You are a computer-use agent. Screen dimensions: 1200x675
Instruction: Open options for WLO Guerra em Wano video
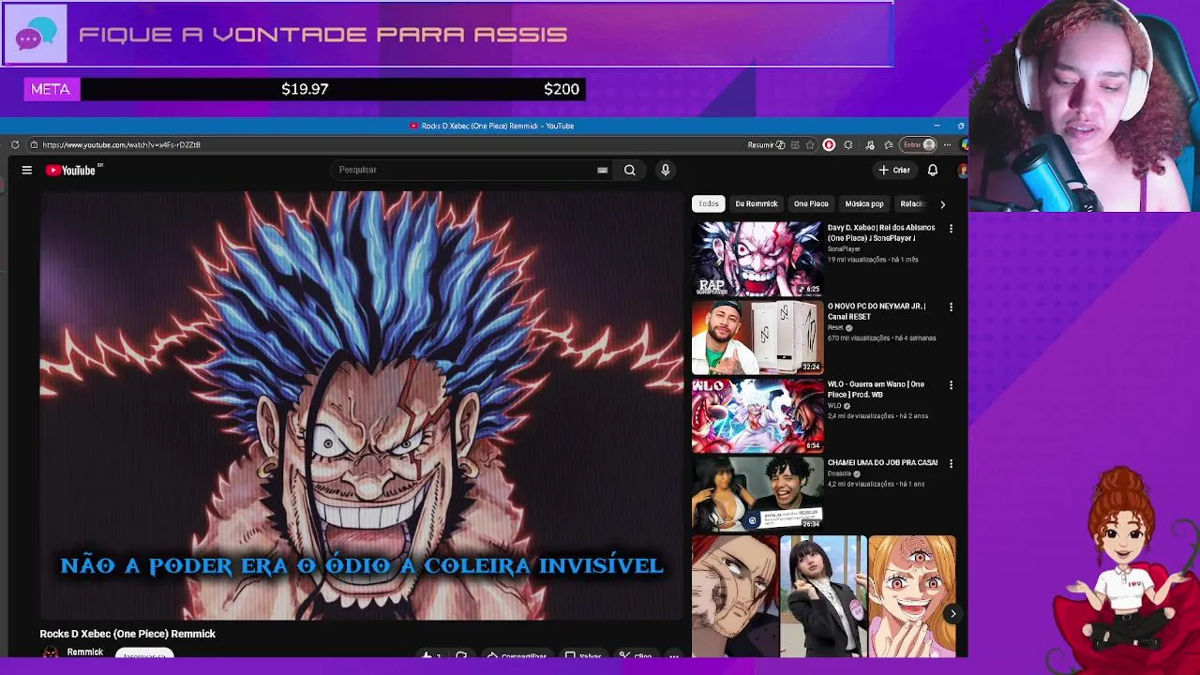click(951, 385)
